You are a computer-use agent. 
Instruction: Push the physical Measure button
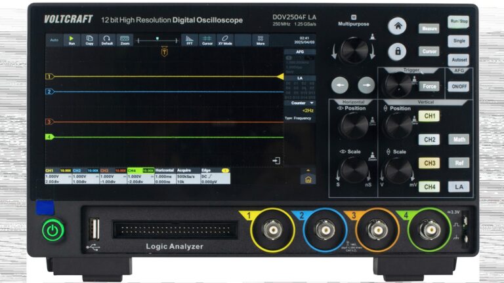429,29
